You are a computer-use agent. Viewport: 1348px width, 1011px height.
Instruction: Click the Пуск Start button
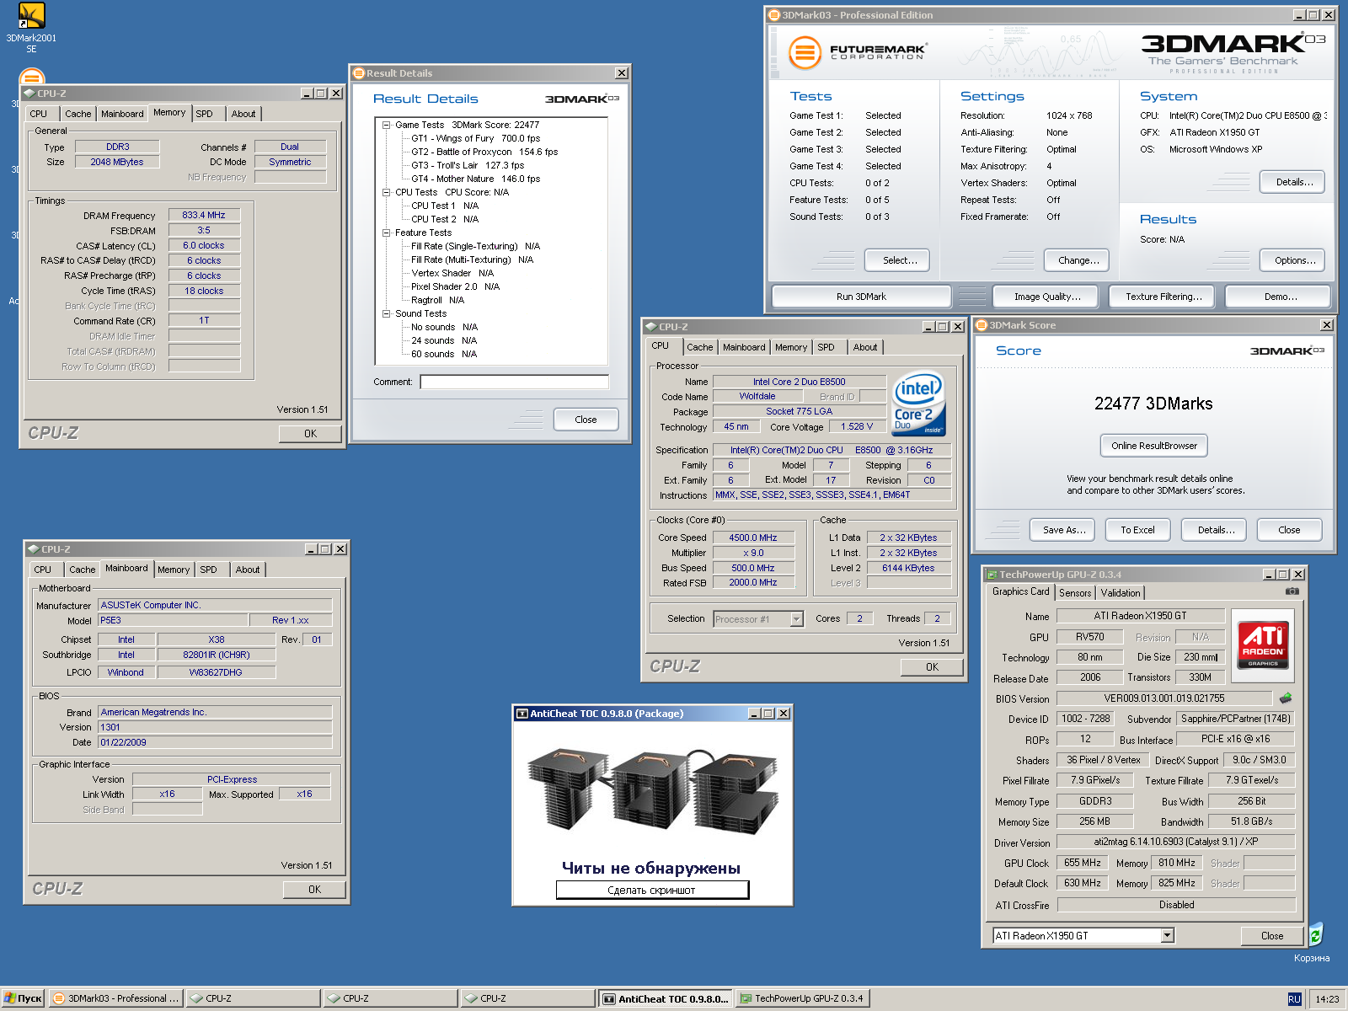(24, 998)
